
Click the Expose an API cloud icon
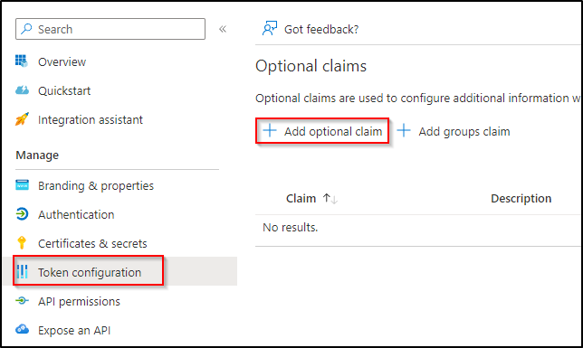22,329
